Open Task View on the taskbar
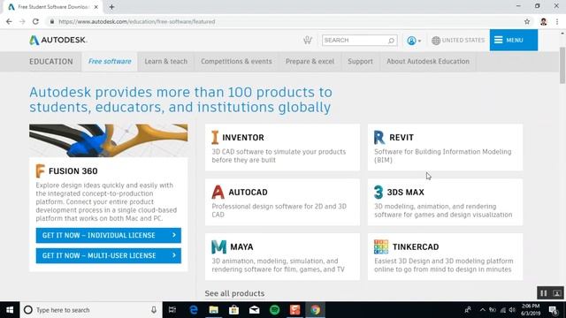This screenshot has width=566, height=318. pyautogui.click(x=172, y=310)
